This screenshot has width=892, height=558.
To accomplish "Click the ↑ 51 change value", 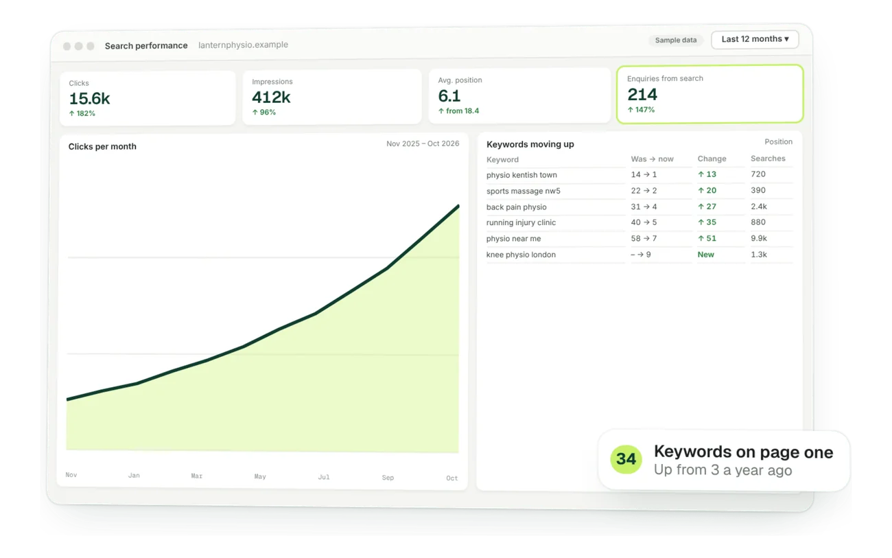I will [707, 238].
